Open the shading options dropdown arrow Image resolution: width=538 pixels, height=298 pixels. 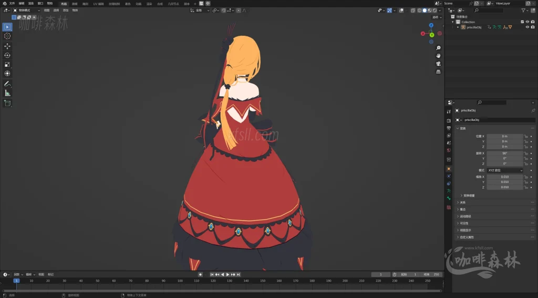click(x=440, y=11)
